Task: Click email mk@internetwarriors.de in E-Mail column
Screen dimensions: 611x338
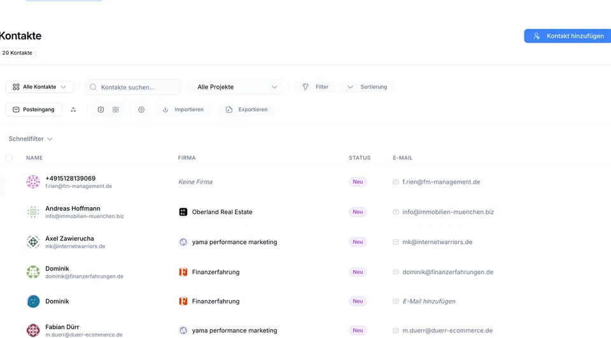Action: tap(437, 242)
